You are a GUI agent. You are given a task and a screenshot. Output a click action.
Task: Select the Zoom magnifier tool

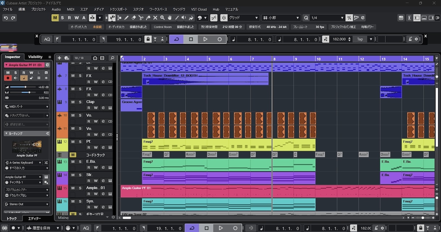[x=163, y=18]
